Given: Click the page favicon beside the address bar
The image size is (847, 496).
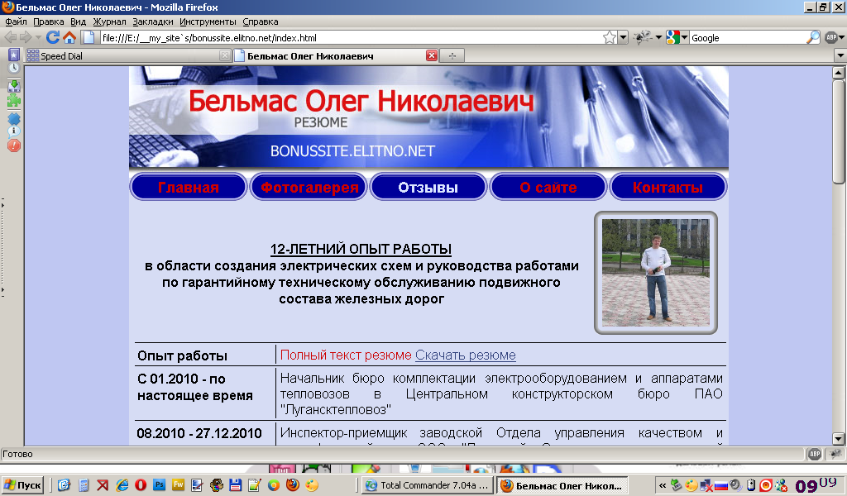Looking at the screenshot, I should coord(89,37).
